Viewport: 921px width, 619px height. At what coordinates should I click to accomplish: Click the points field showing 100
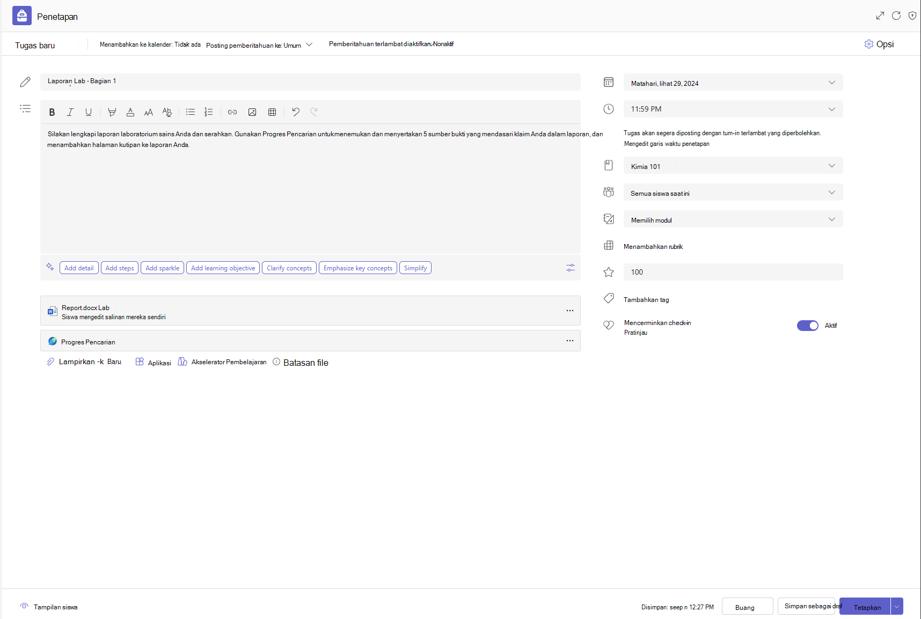point(733,272)
